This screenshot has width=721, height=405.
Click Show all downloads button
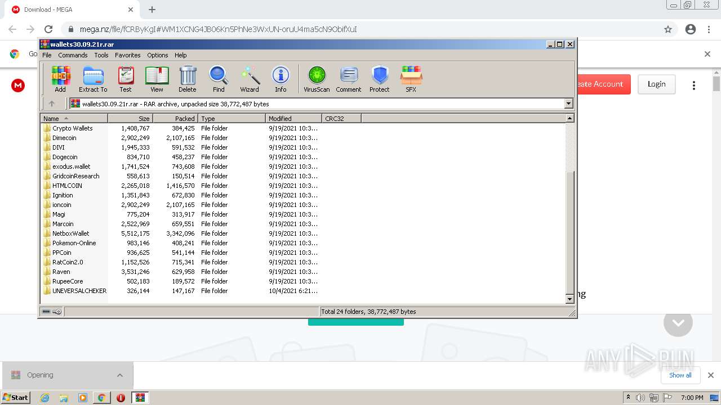[680, 375]
